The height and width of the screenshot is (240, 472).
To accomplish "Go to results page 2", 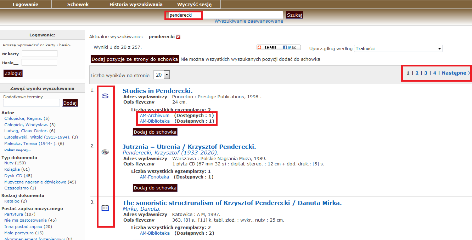I will [x=417, y=73].
